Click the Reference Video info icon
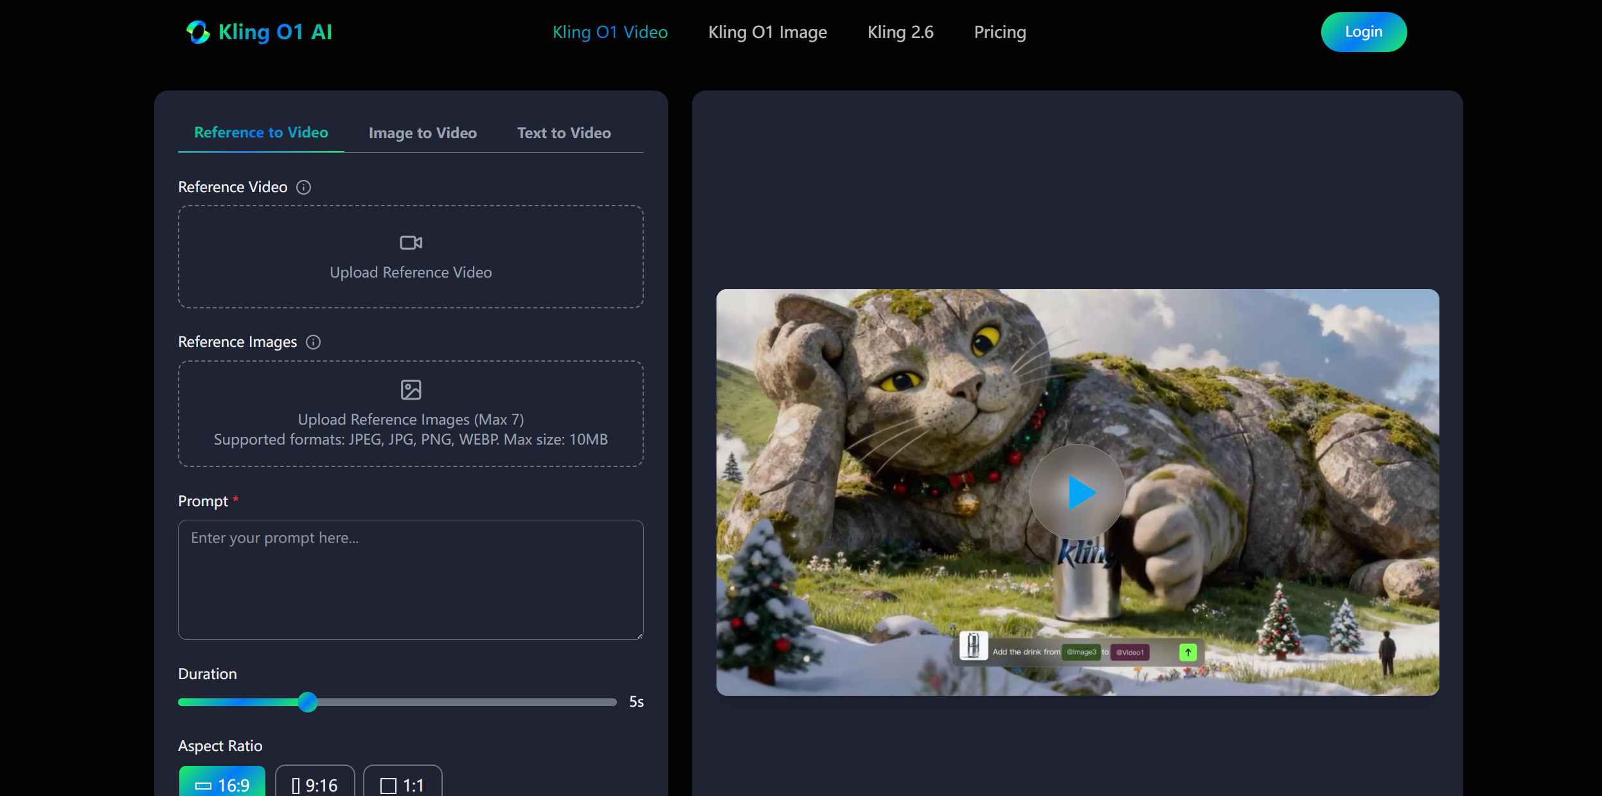The image size is (1602, 796). point(303,187)
